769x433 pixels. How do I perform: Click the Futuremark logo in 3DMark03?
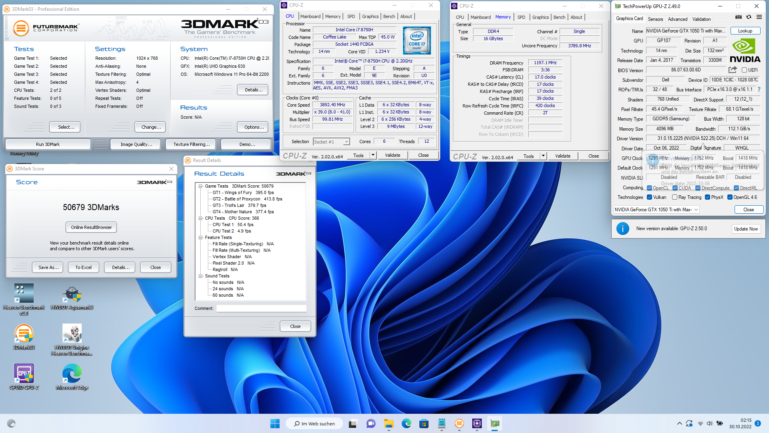pyautogui.click(x=46, y=28)
